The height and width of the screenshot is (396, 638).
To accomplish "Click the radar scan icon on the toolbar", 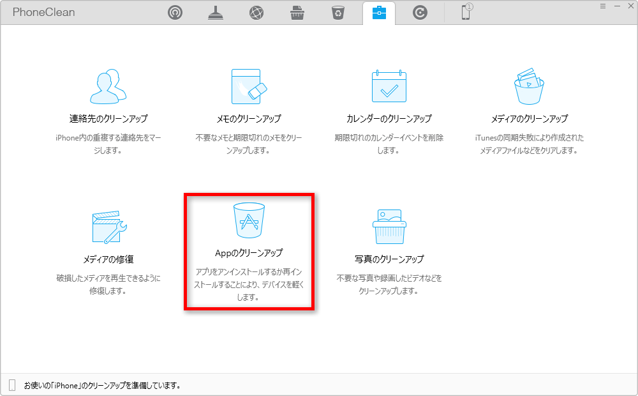I will coord(175,12).
